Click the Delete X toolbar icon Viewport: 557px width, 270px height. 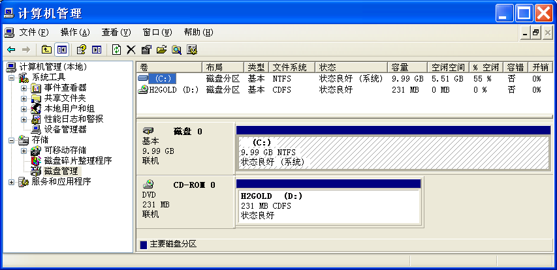coord(131,50)
